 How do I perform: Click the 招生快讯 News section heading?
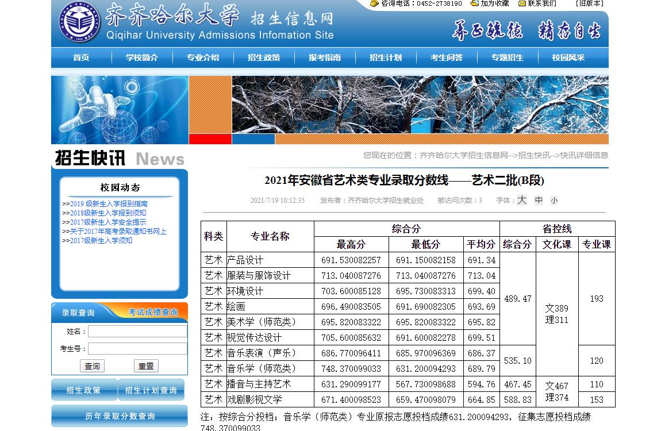click(x=120, y=159)
